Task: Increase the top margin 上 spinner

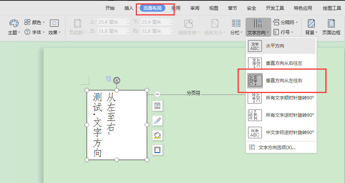Action: (x=128, y=20)
